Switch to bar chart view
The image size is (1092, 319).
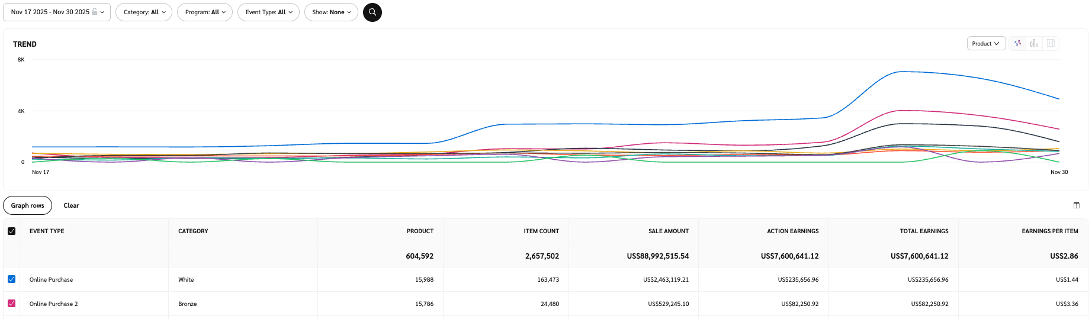(x=1034, y=43)
